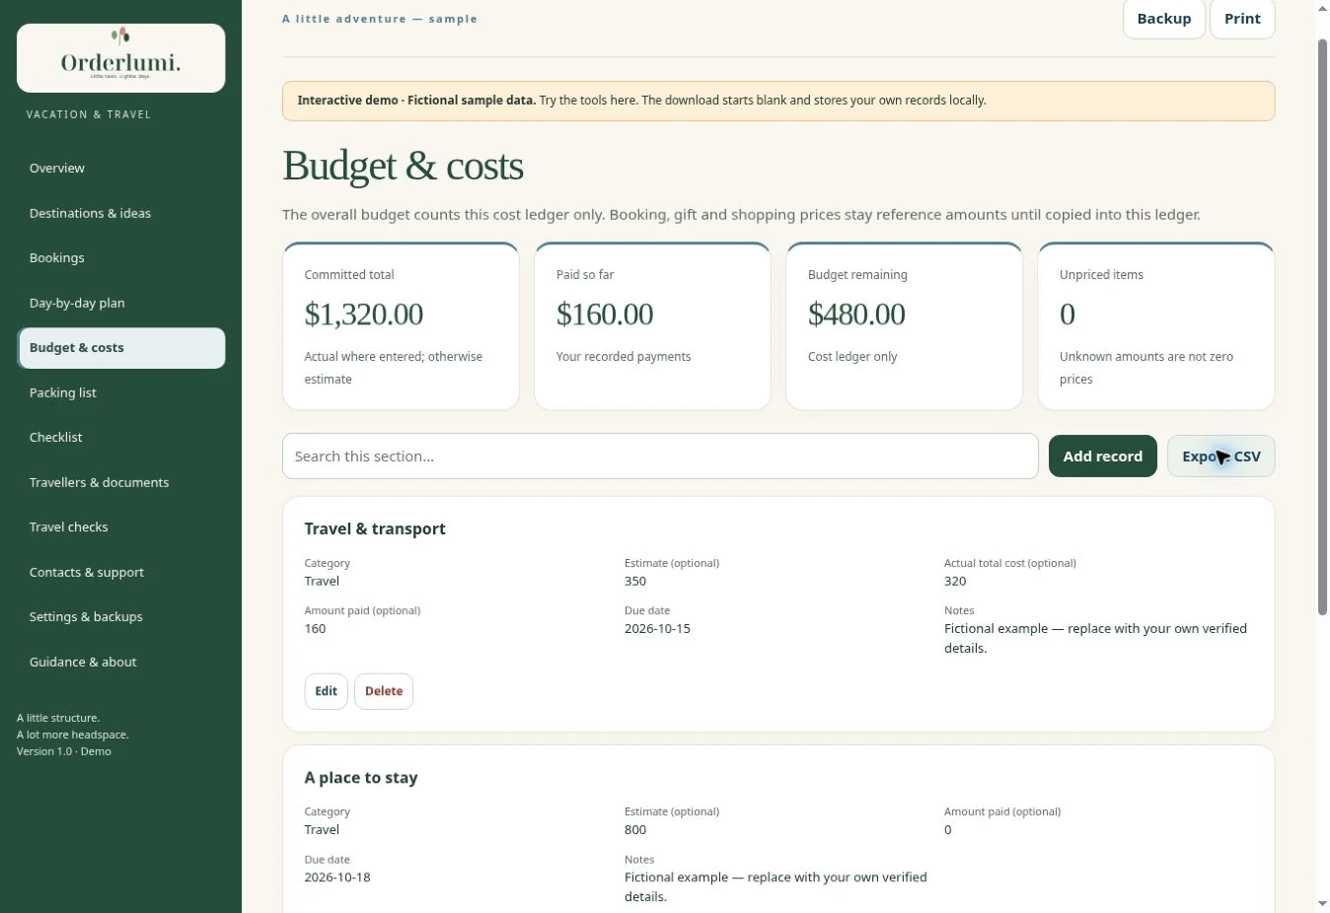1330x913 pixels.
Task: Click 'A little adventure — sample' header text
Action: (380, 19)
